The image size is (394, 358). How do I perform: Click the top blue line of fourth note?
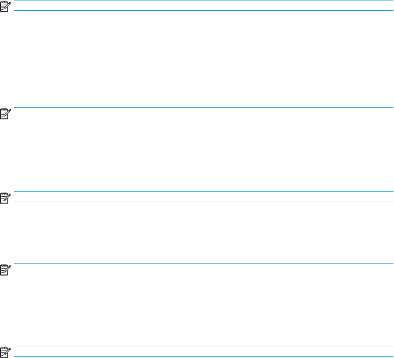(x=204, y=264)
